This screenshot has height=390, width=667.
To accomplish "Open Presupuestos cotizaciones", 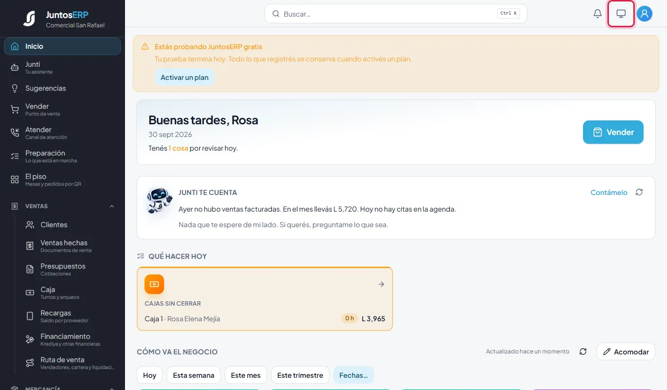I will [x=70, y=269].
